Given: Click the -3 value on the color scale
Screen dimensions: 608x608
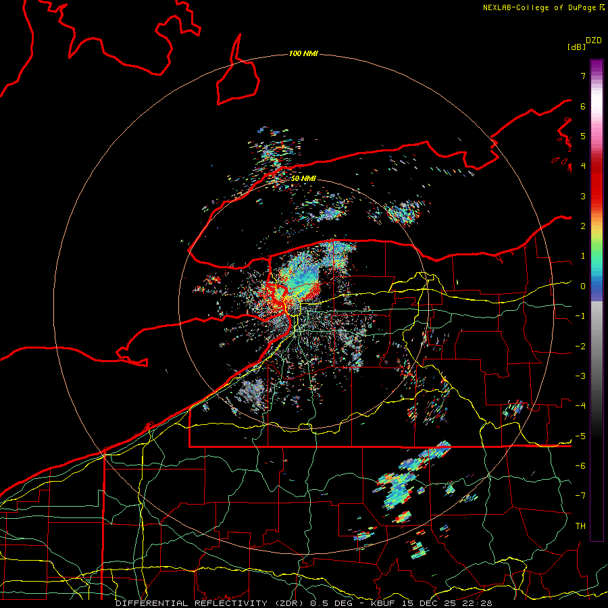Looking at the screenshot, I should pyautogui.click(x=580, y=376).
